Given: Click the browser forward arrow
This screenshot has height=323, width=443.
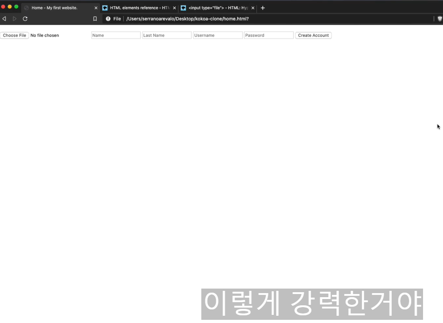Looking at the screenshot, I should 15,19.
